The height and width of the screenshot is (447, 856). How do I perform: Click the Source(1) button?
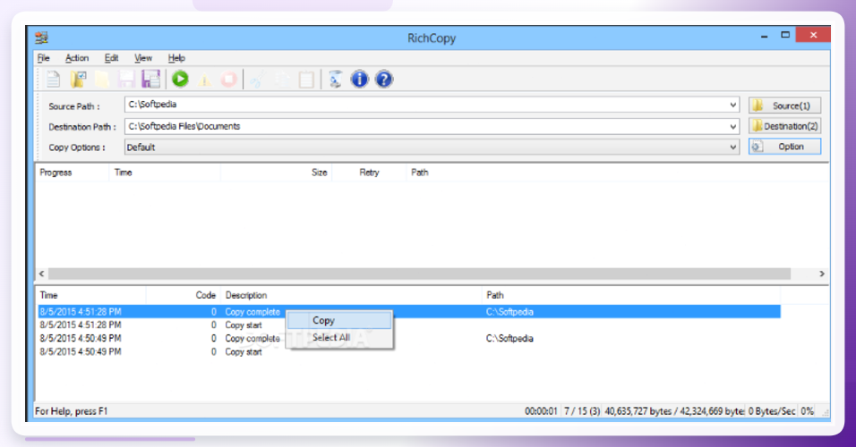click(784, 105)
